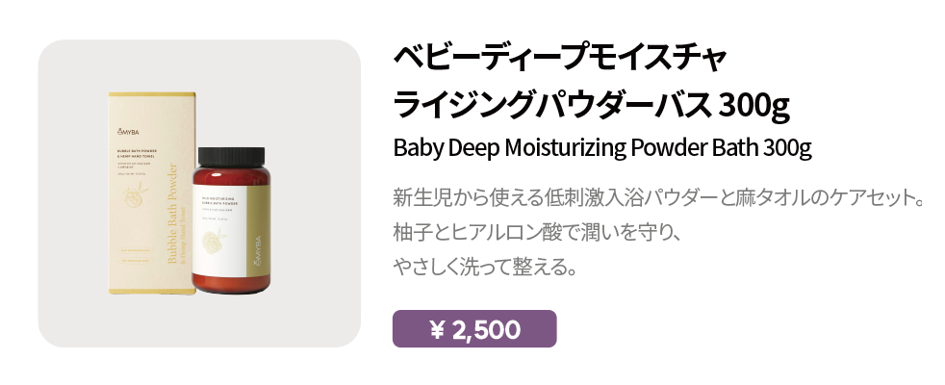
Task: Click the yen symbol in the price badge
Action: click(437, 330)
